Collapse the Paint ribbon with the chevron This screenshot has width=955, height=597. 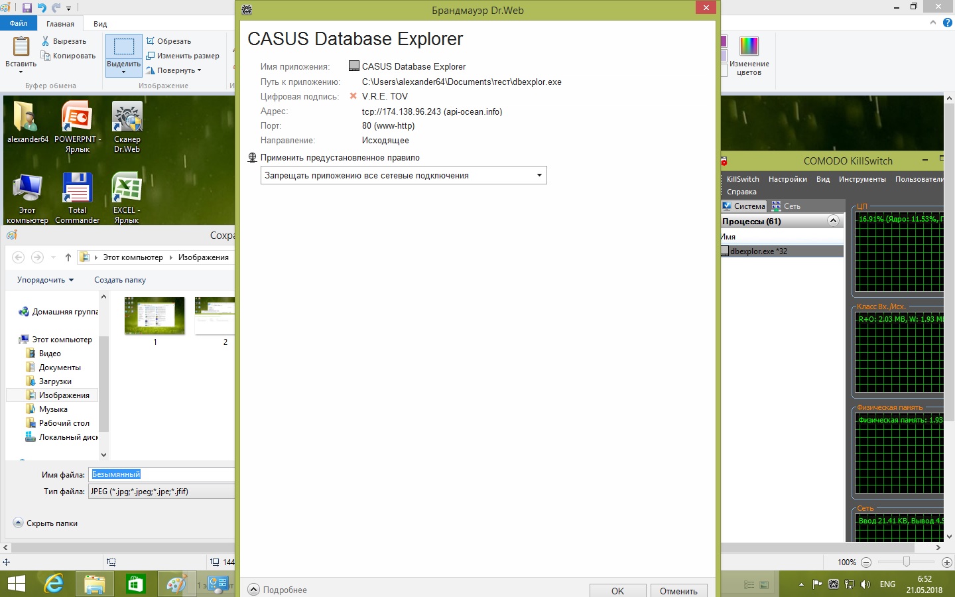(x=933, y=23)
